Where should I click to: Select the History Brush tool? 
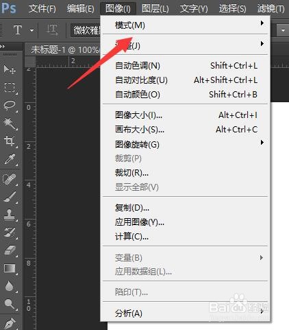click(10, 233)
